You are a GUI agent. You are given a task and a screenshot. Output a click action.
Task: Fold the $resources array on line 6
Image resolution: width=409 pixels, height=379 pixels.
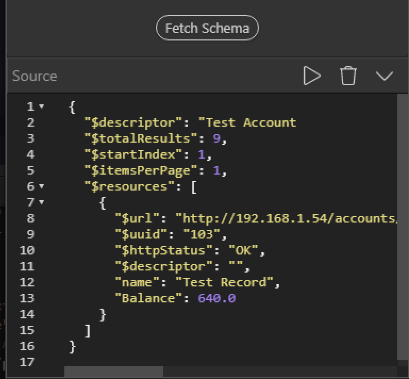(41, 186)
